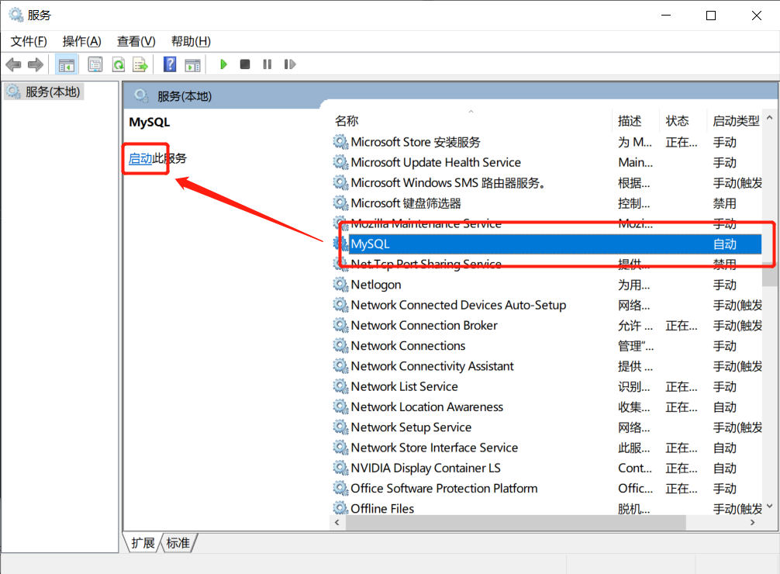Open the 操作(A) menu
Screen dimensions: 780x574
(x=82, y=41)
